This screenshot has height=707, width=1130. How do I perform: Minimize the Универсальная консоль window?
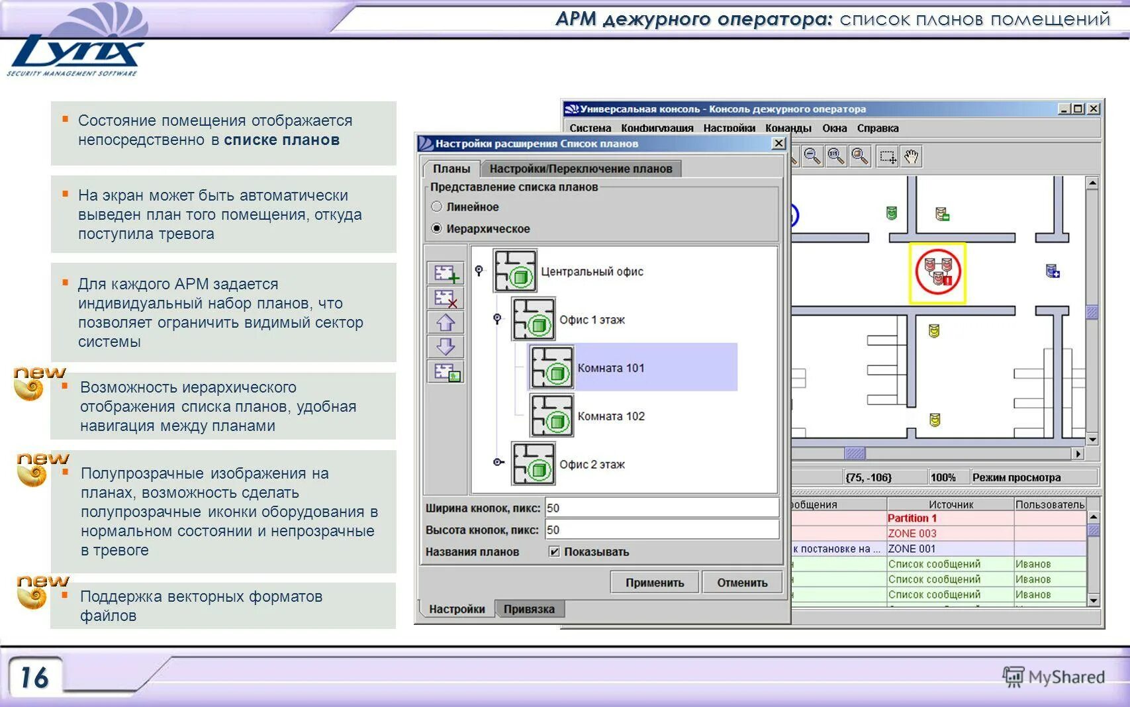tap(1064, 109)
